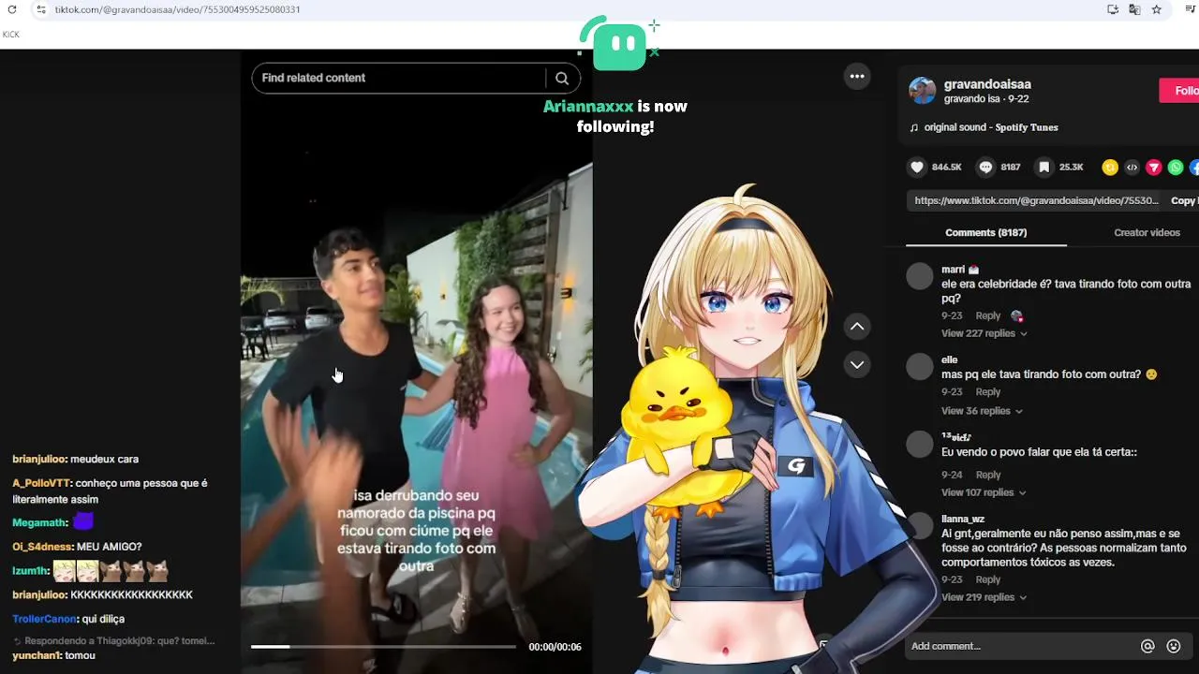
Task: Send to friends with red share icon
Action: point(1154,168)
